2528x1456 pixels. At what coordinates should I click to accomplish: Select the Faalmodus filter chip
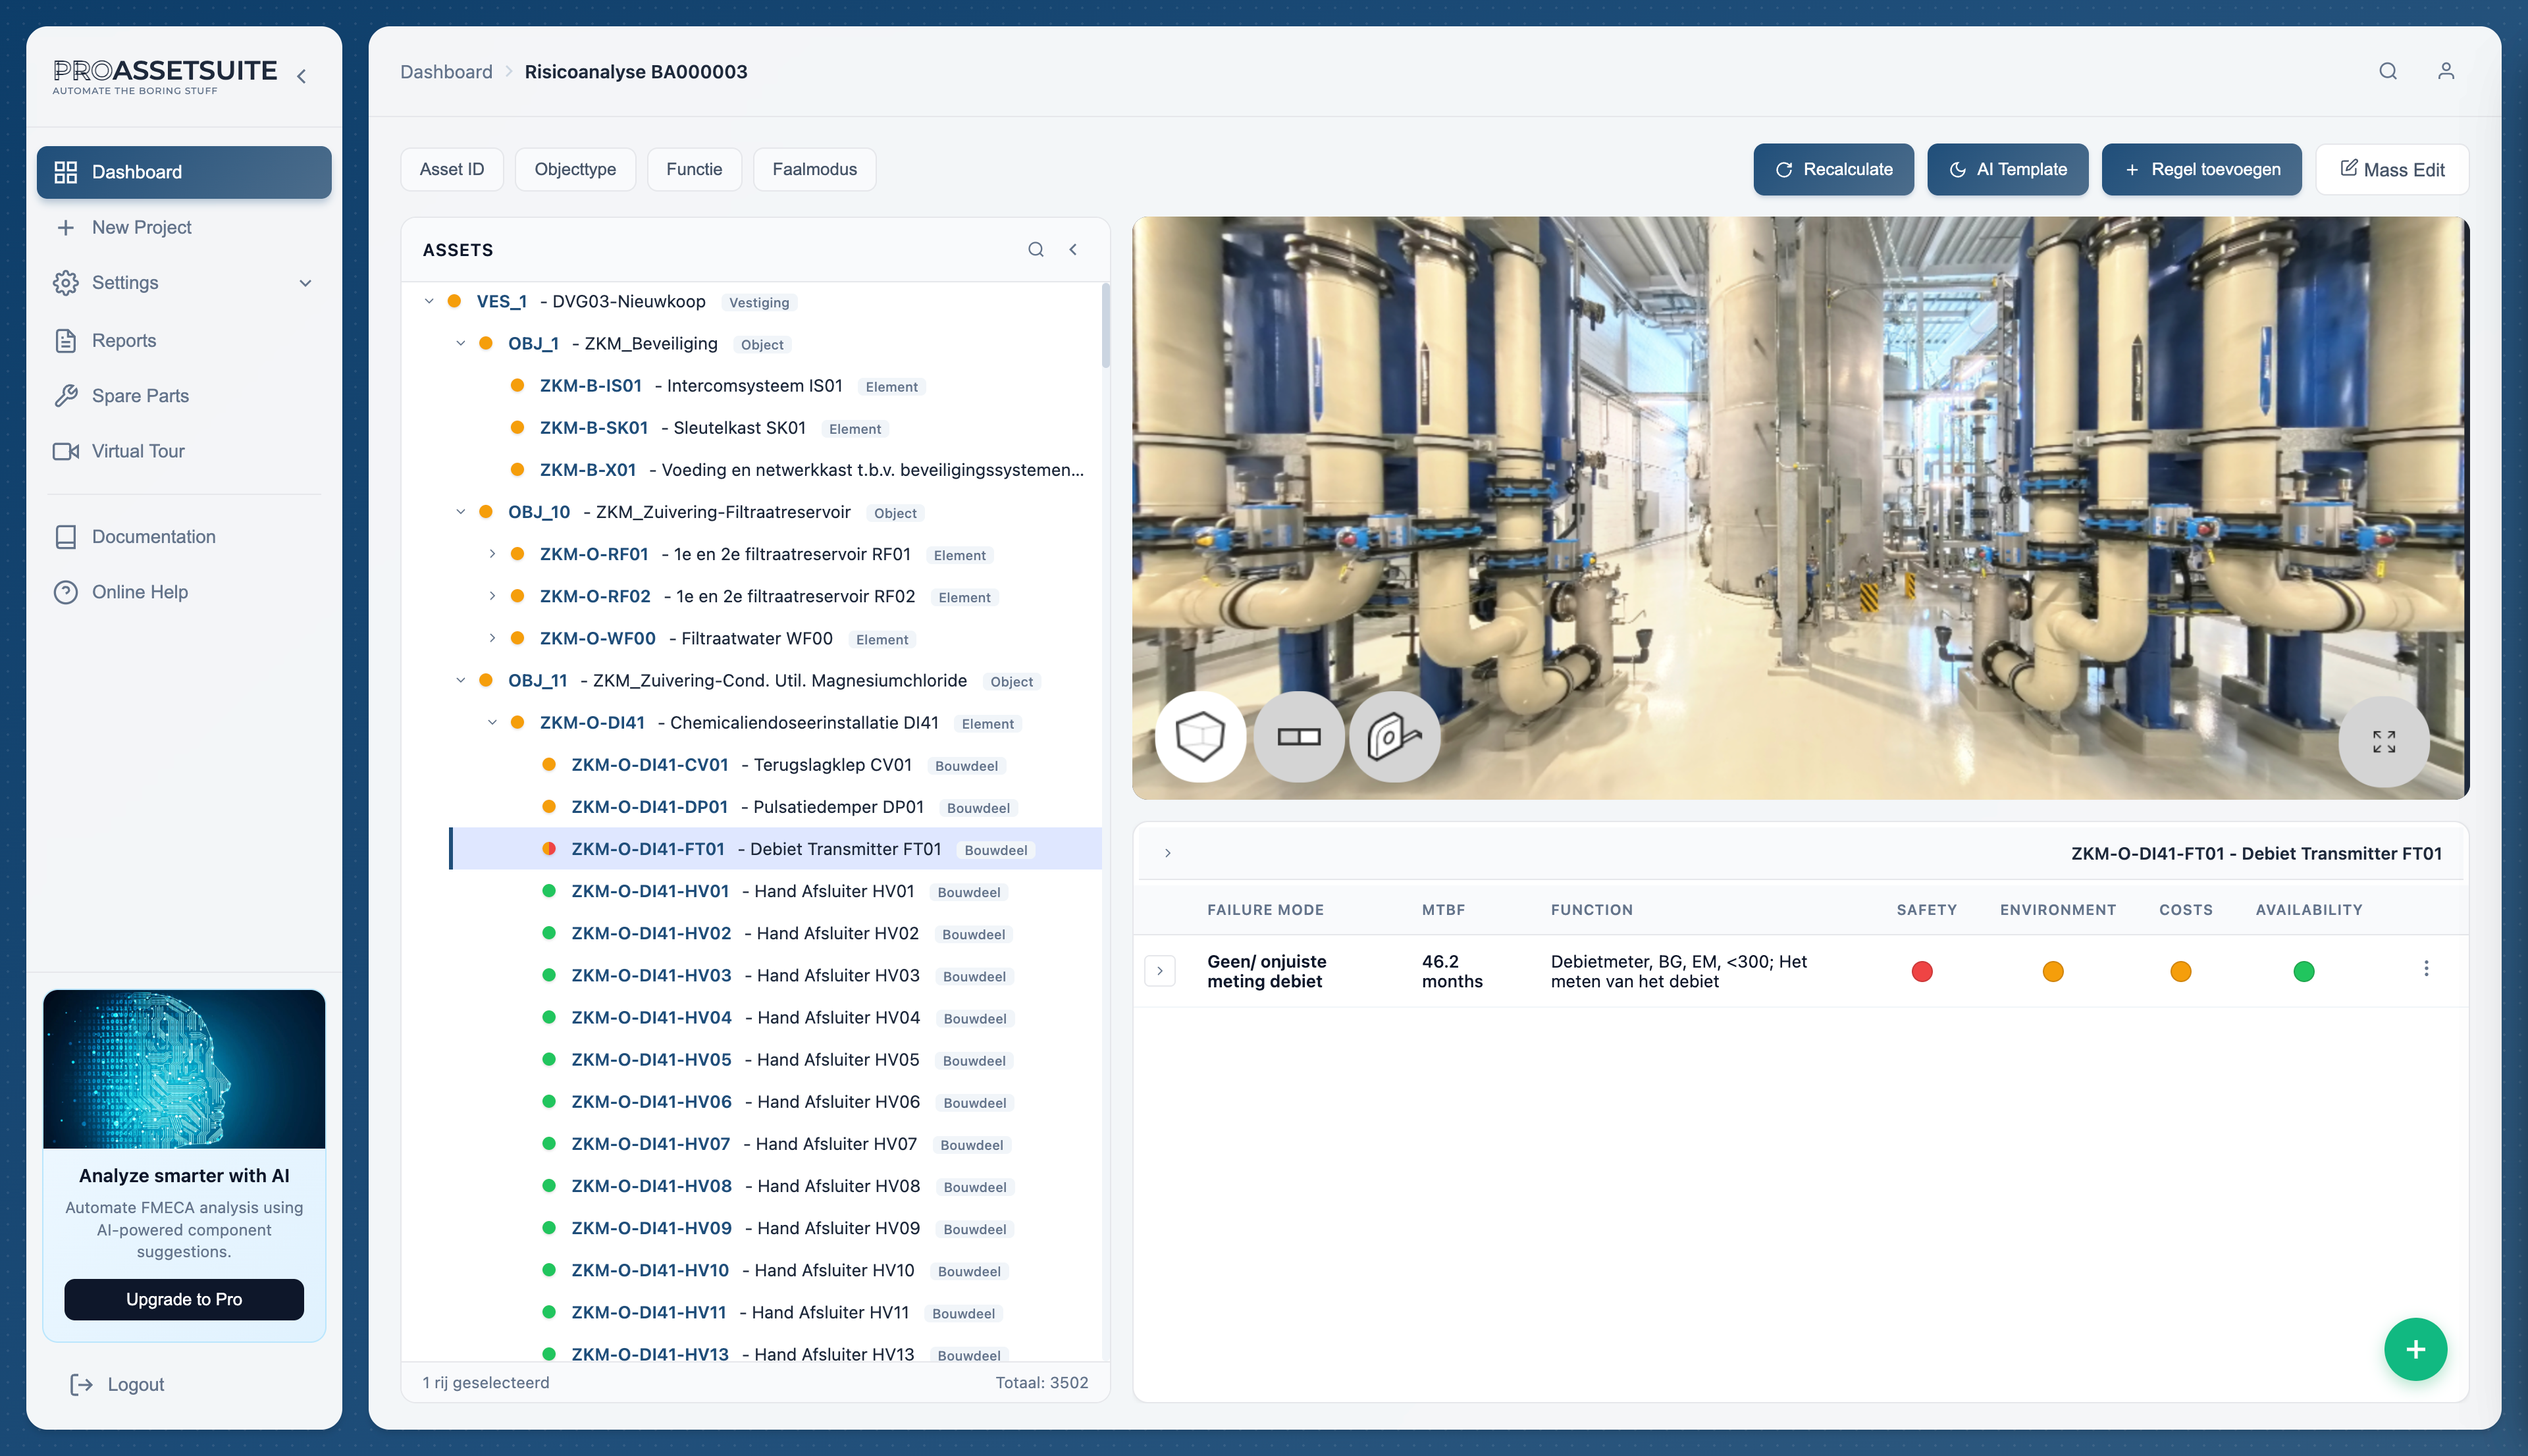point(814,170)
